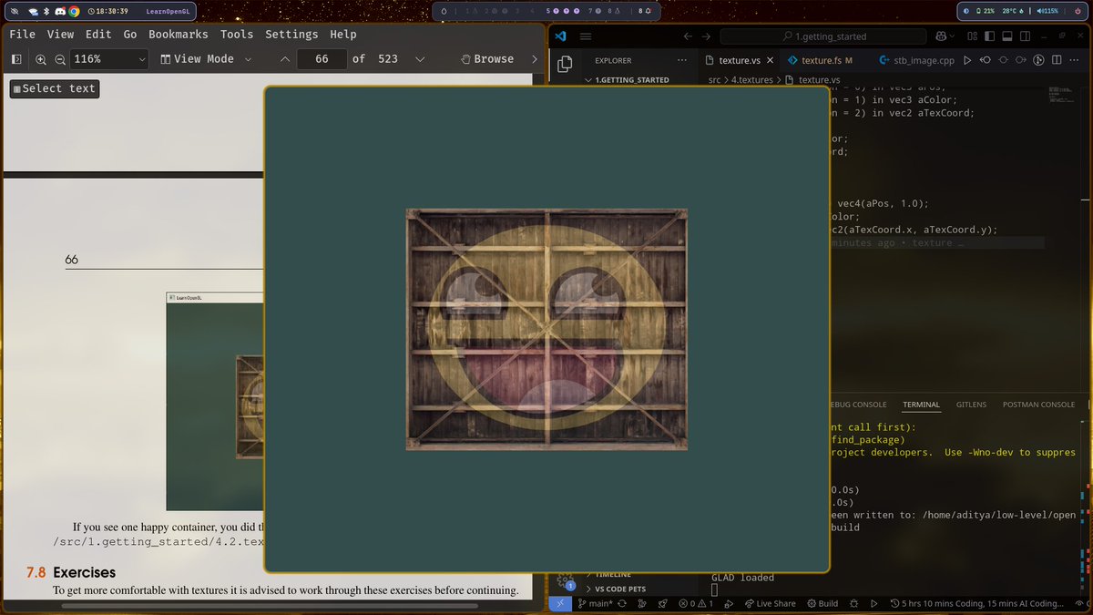The width and height of the screenshot is (1093, 615).
Task: Open Discord from the top system bar
Action: (x=60, y=12)
